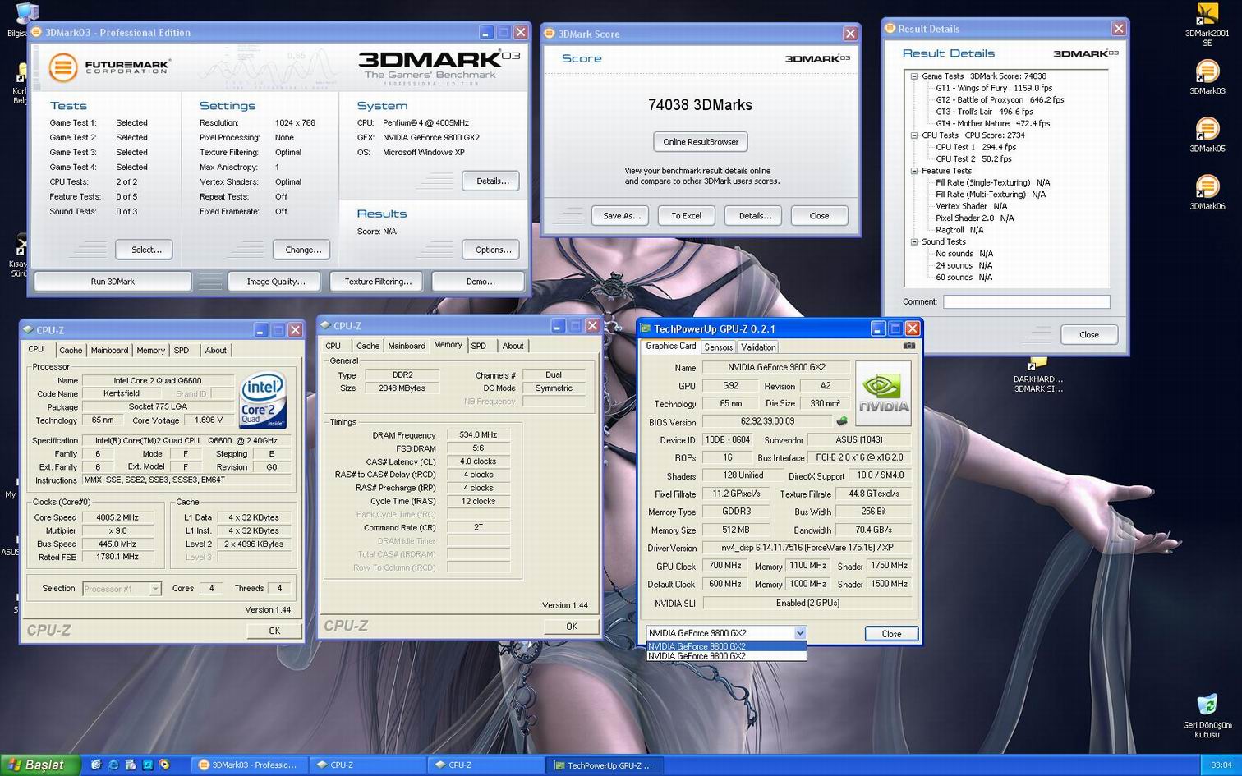Click the GPU-Z camera screenshot icon
The width and height of the screenshot is (1242, 776).
[908, 346]
